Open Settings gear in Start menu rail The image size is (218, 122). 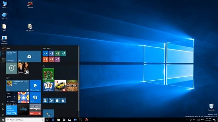3,109
